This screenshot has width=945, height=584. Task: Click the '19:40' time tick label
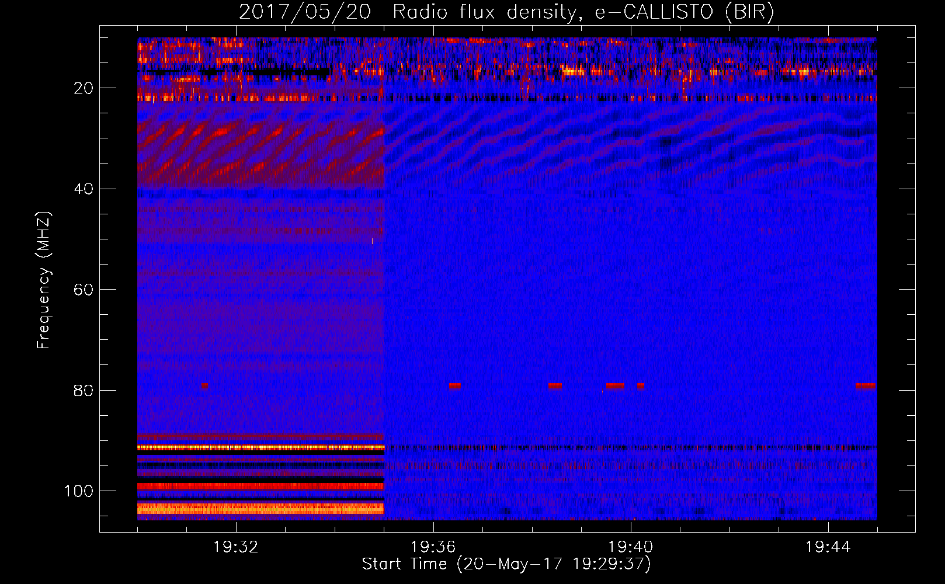click(x=631, y=547)
